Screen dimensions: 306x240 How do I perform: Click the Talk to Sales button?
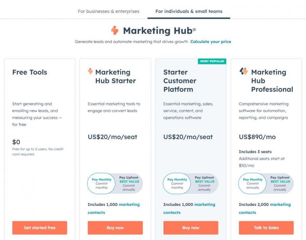pos(266,228)
